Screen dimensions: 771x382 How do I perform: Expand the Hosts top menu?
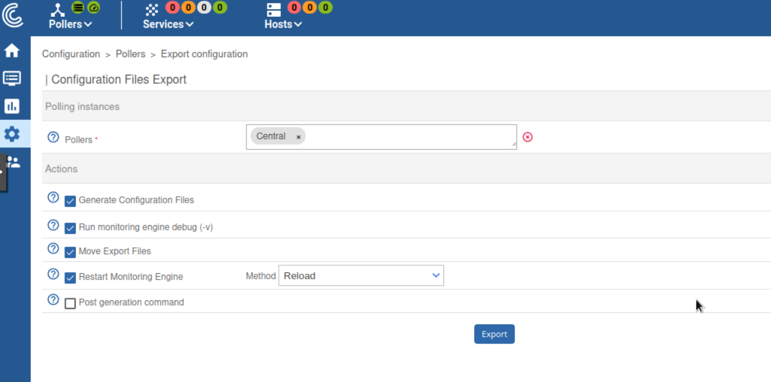[x=283, y=24]
